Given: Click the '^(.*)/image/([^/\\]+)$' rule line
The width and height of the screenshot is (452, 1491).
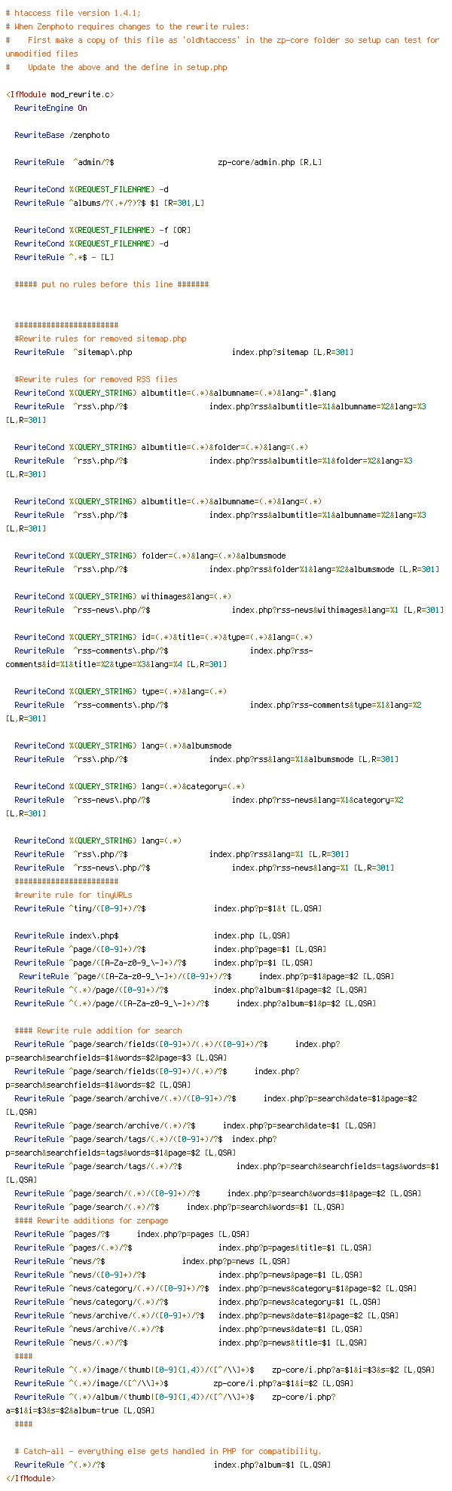Looking at the screenshot, I should [x=184, y=1383].
